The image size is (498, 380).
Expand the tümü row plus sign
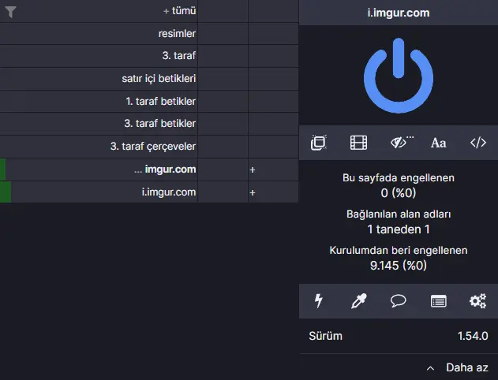click(x=166, y=11)
